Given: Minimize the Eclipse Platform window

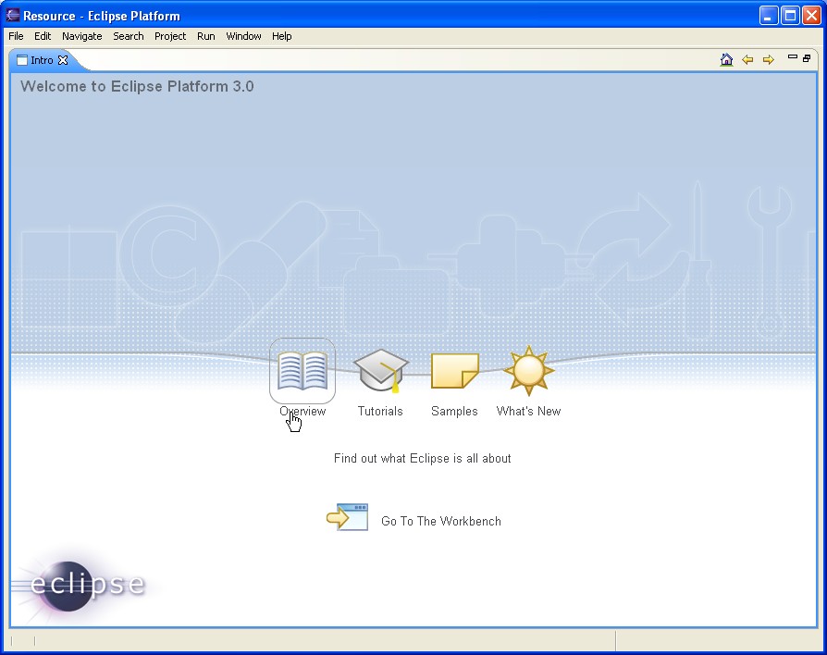Looking at the screenshot, I should coord(769,16).
